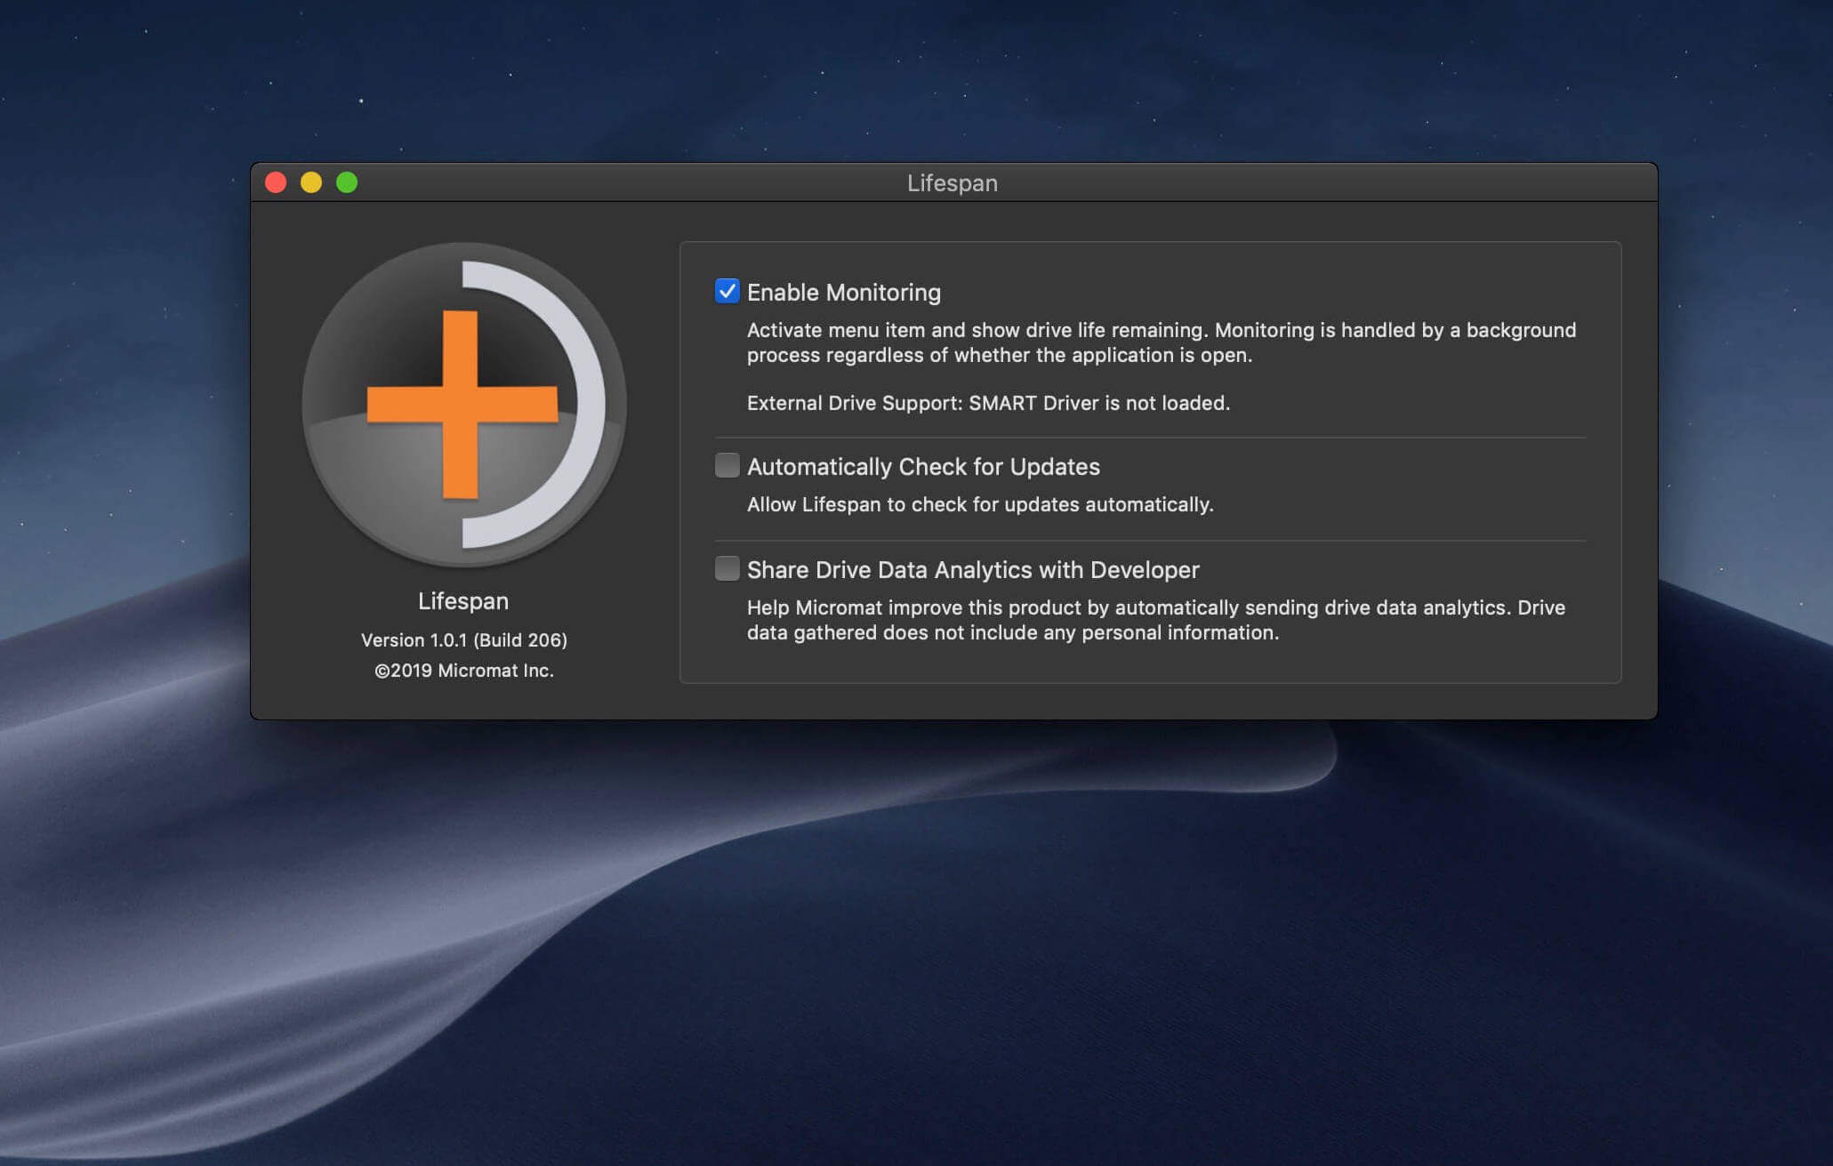Close the Lifespan window with the red button
1833x1166 pixels.
[276, 182]
